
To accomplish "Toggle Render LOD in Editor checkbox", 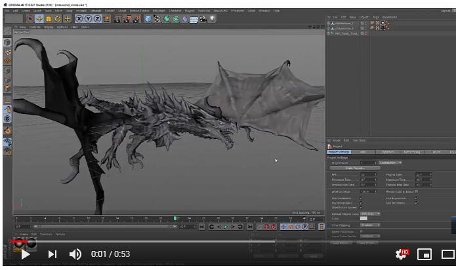I will [x=417, y=191].
